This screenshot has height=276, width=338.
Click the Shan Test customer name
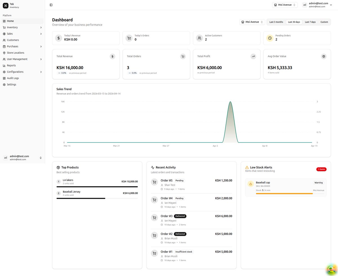(170, 185)
